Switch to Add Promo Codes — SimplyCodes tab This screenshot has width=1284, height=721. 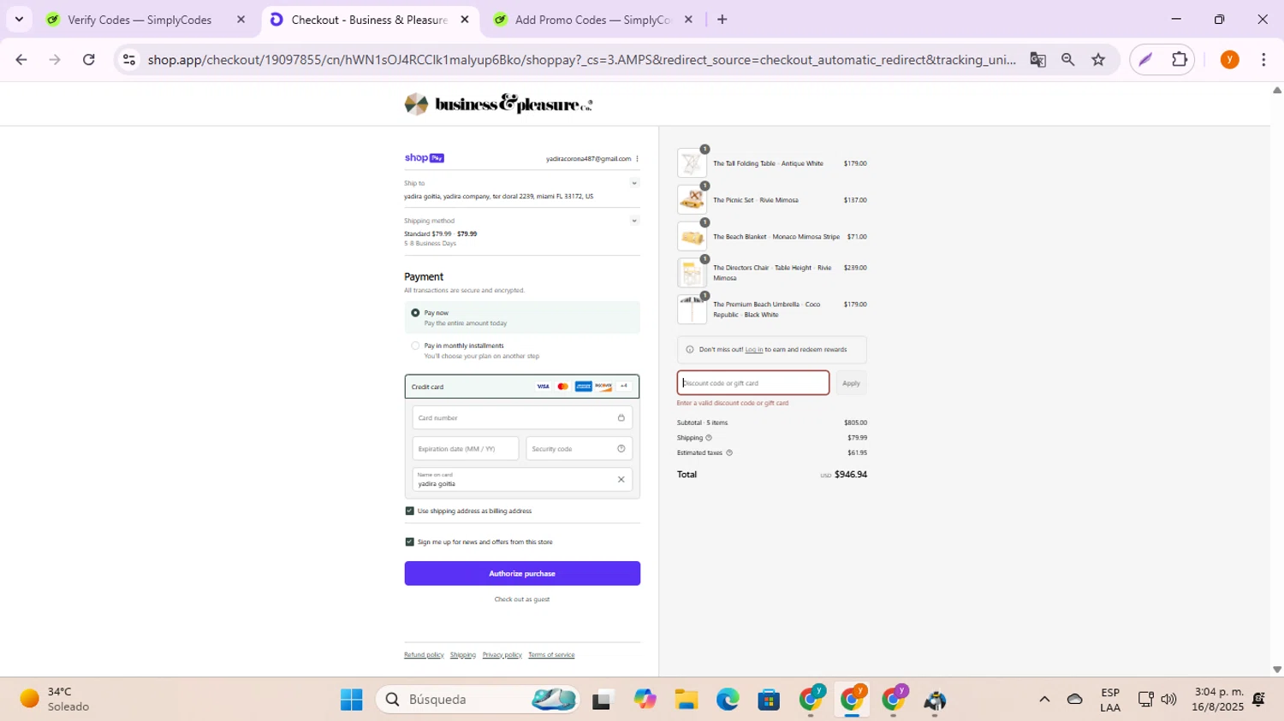tap(593, 20)
